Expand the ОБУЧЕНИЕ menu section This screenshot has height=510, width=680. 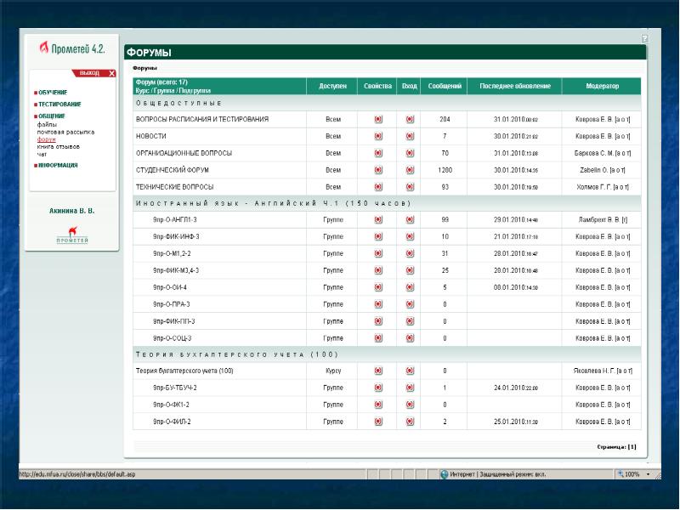[x=53, y=92]
